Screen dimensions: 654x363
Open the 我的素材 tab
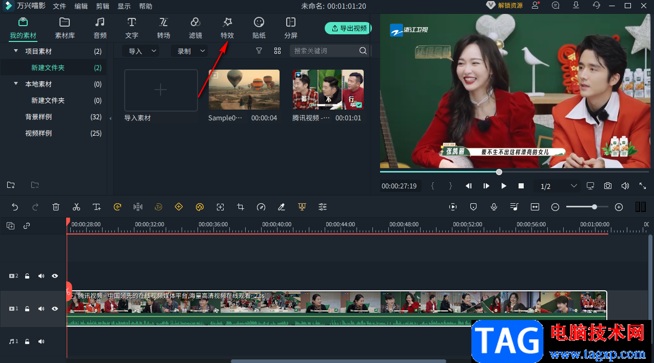point(23,28)
